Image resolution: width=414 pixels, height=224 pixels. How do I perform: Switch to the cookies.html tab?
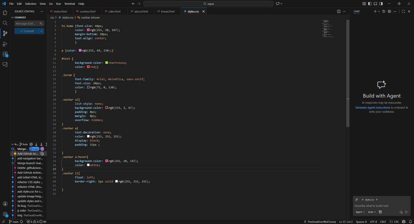pyautogui.click(x=86, y=11)
